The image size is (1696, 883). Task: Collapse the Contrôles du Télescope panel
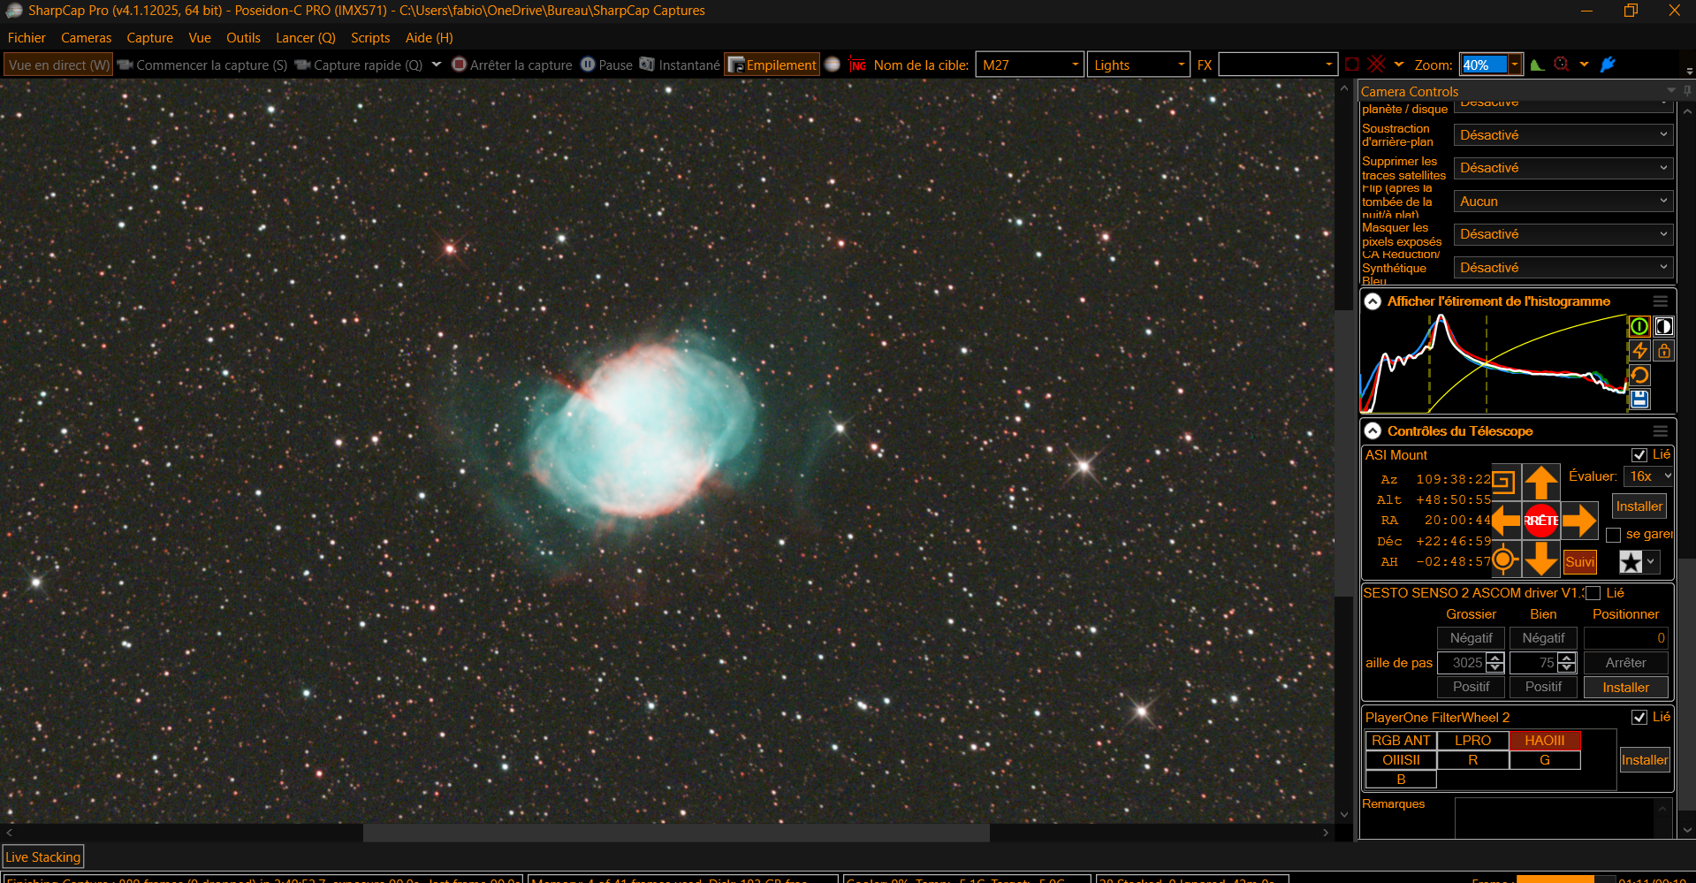pos(1373,431)
